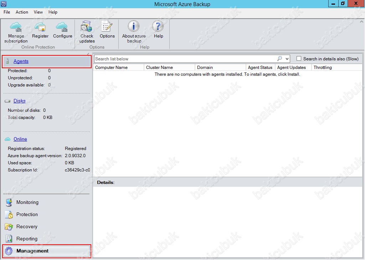Open the Options toolbar icon
This screenshot has height=260, width=365.
pos(107,26)
